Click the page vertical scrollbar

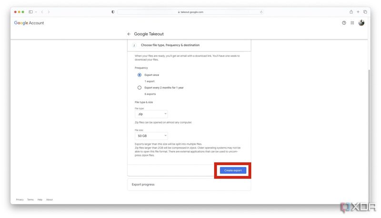tap(369, 136)
